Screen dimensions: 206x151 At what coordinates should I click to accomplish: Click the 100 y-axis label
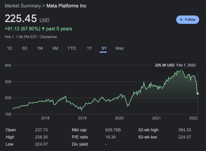coord(8,114)
